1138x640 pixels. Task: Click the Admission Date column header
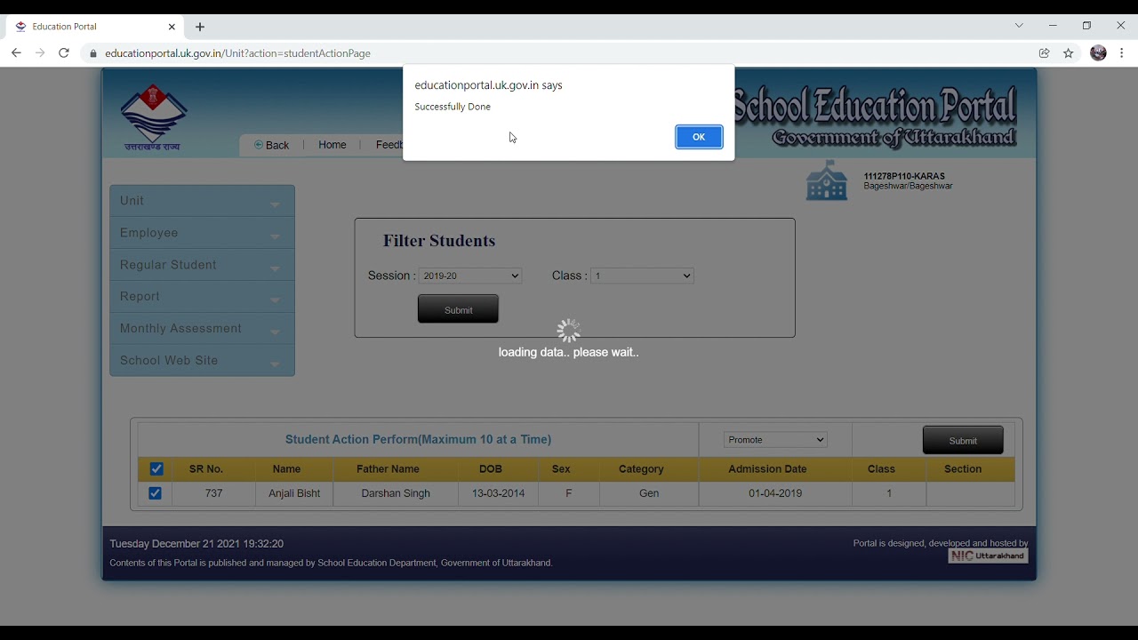tap(767, 469)
